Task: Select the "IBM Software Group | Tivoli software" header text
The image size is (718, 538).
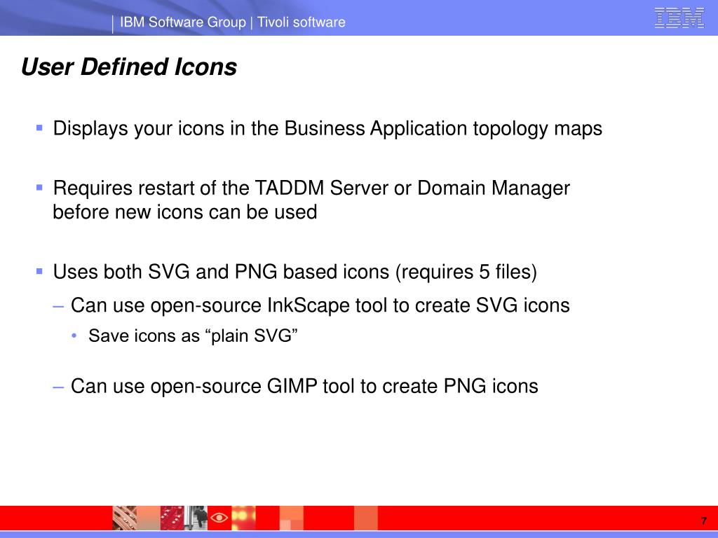Action: 233,22
